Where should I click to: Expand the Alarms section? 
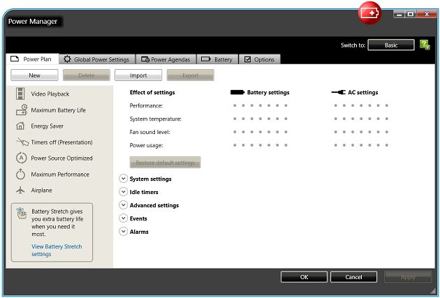[123, 232]
